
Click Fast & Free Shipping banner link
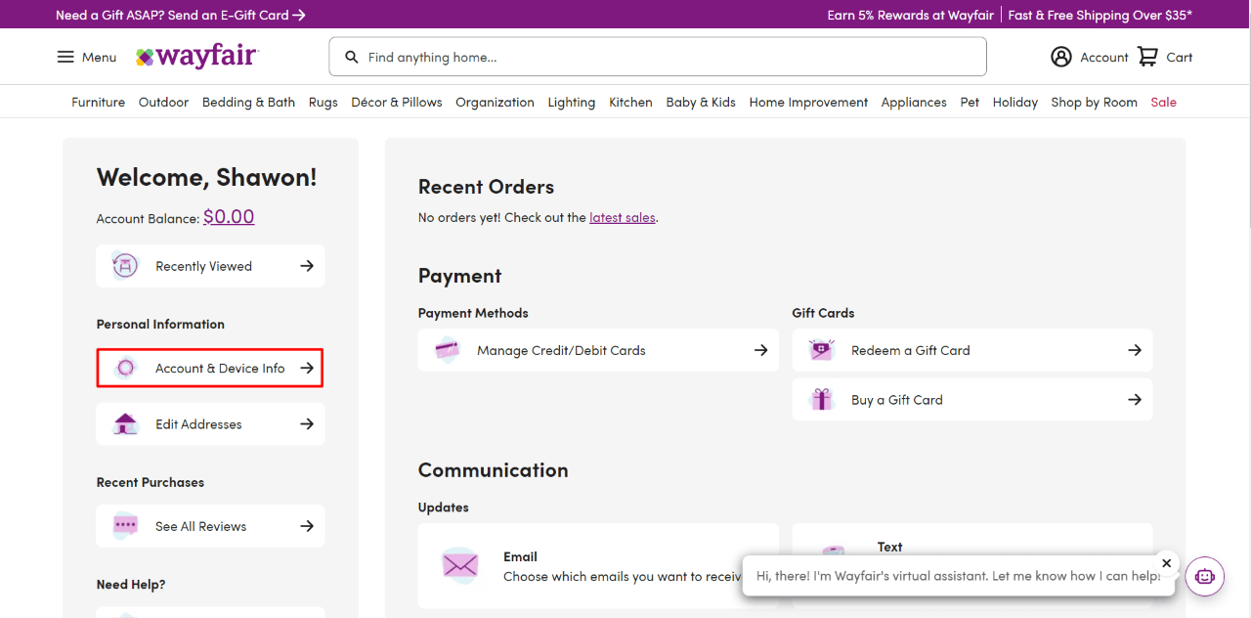(x=1100, y=15)
